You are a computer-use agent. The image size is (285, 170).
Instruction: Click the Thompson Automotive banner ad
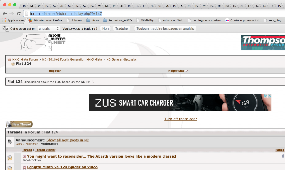pos(263,43)
